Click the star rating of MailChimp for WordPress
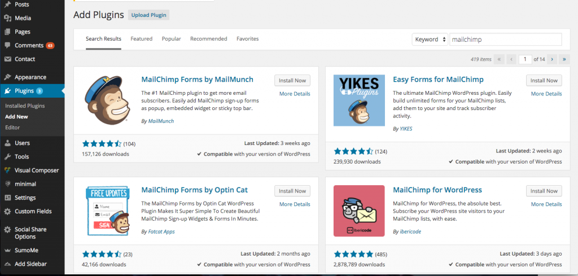 (x=353, y=254)
